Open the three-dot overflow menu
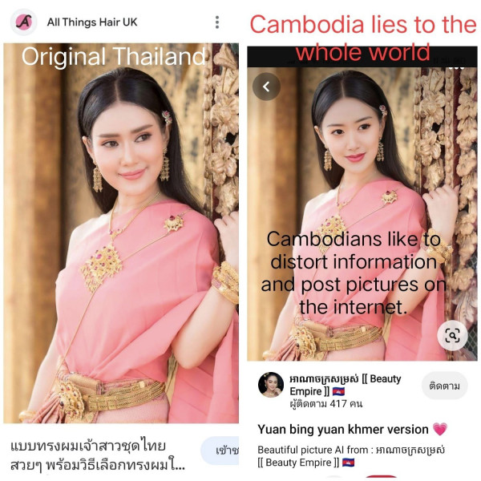 pyautogui.click(x=217, y=22)
